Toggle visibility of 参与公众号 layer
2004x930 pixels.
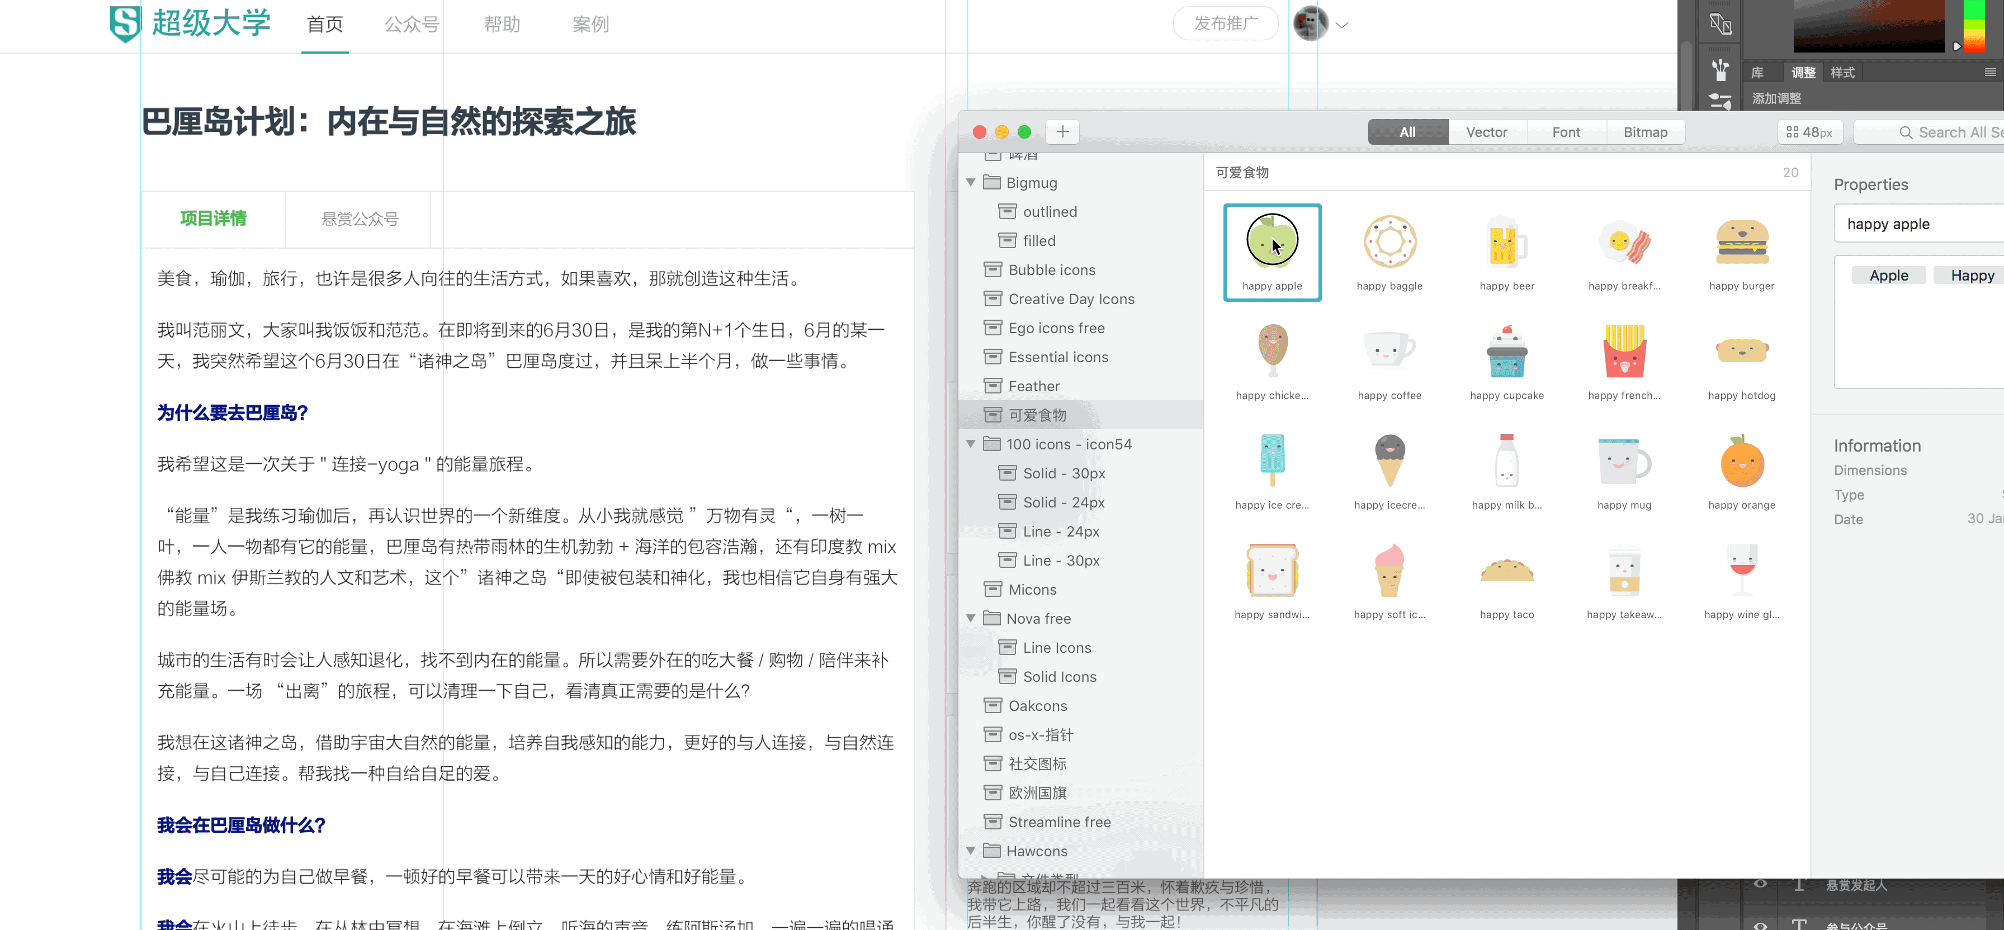(x=1761, y=924)
